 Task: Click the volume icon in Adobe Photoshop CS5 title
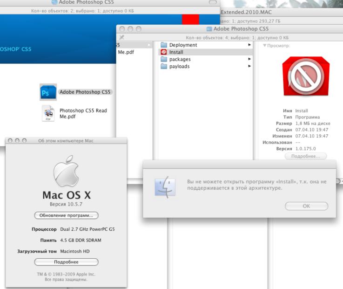tap(209, 29)
